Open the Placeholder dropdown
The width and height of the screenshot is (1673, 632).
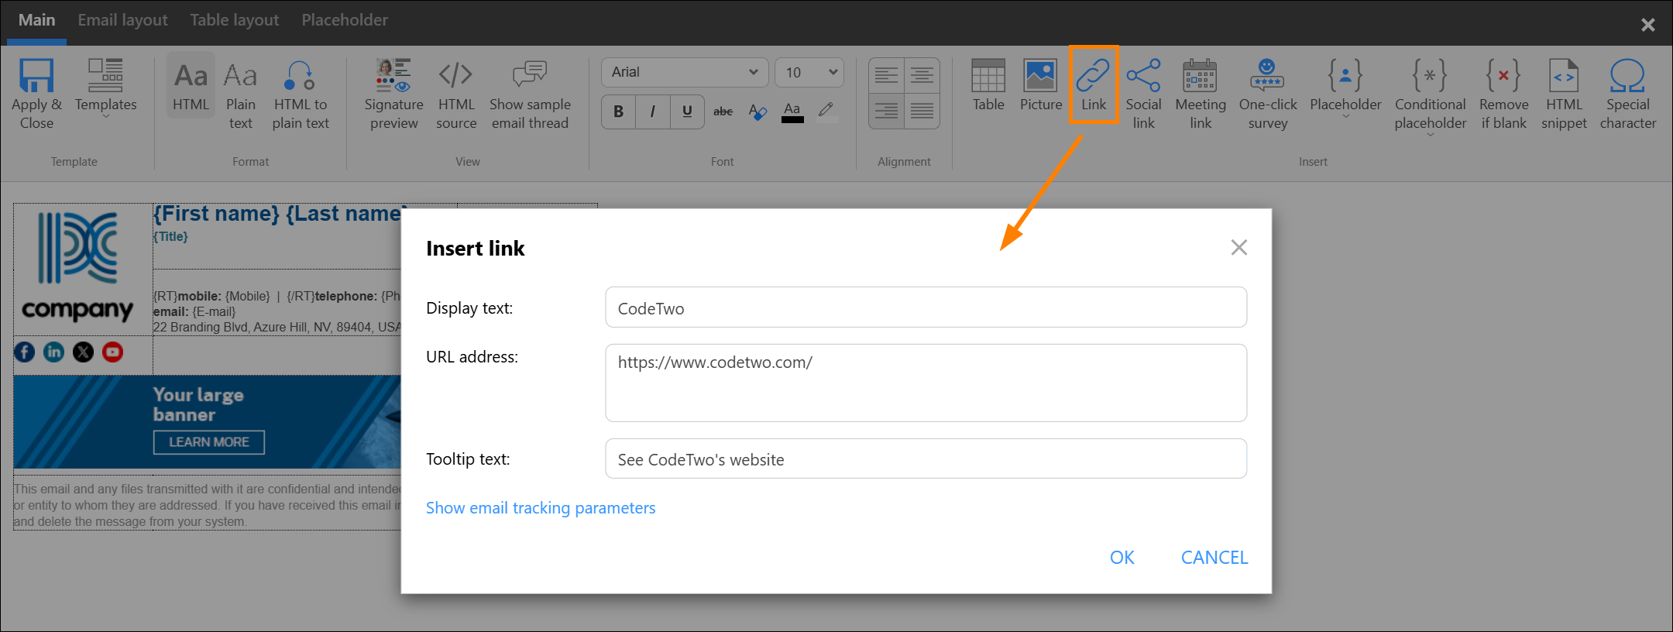click(x=1345, y=89)
